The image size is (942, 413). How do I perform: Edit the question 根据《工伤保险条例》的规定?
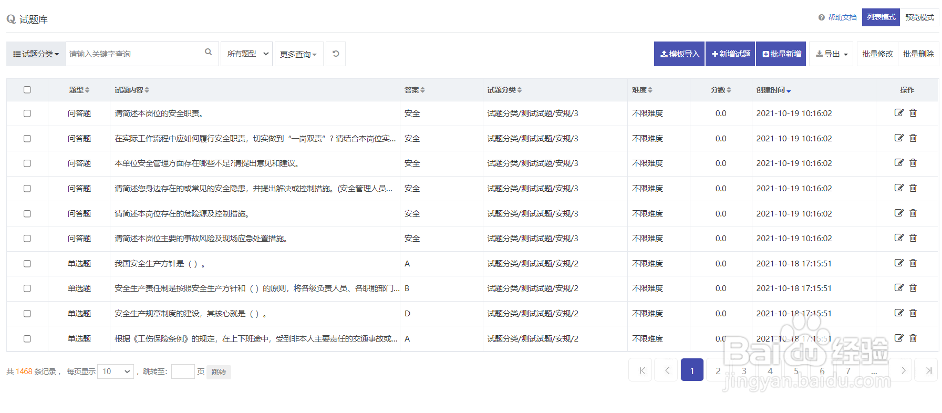pos(899,338)
